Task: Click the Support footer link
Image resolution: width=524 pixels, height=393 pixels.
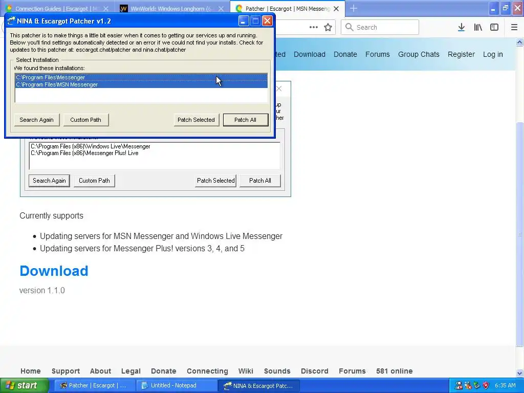Action: [x=65, y=371]
